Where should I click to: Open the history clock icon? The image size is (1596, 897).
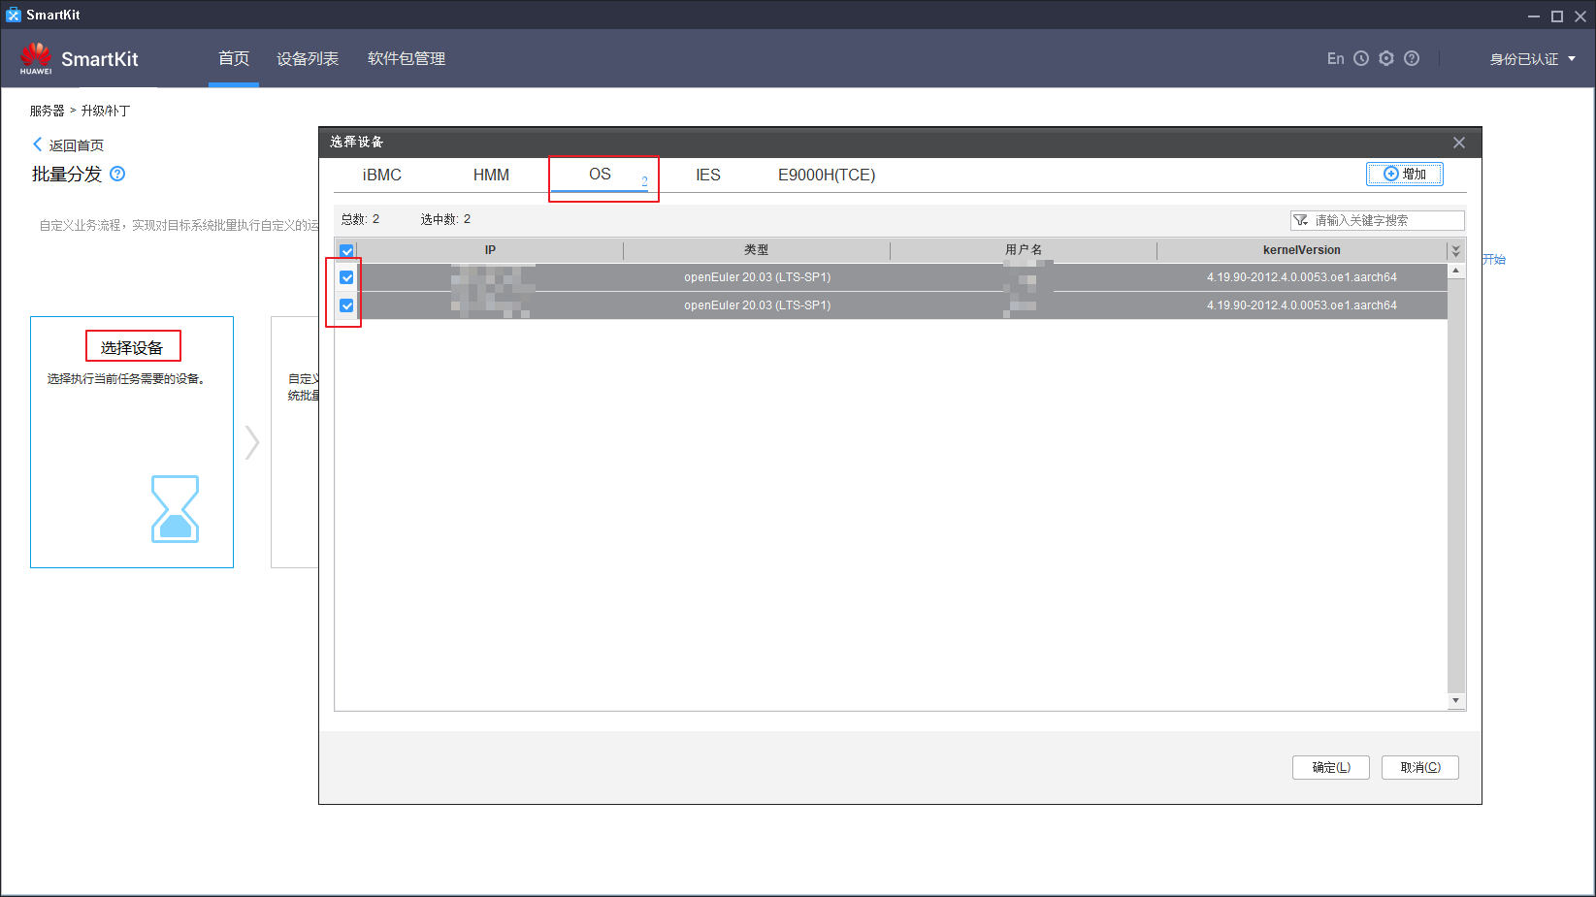(1361, 58)
